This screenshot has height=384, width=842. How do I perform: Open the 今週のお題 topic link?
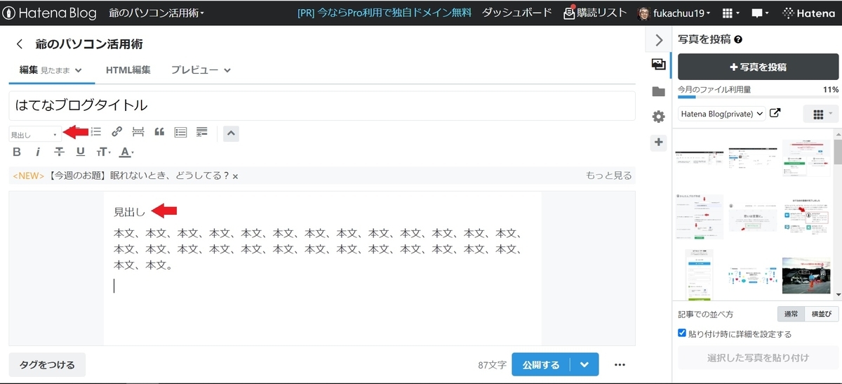point(139,176)
